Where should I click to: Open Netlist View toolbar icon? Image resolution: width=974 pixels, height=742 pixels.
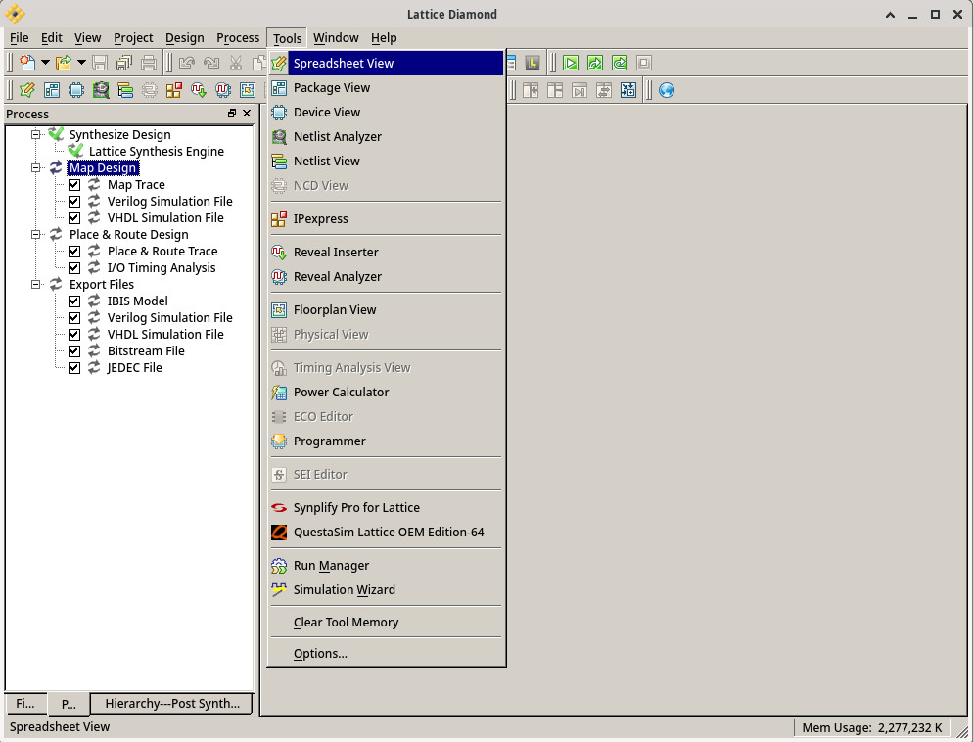(x=125, y=90)
